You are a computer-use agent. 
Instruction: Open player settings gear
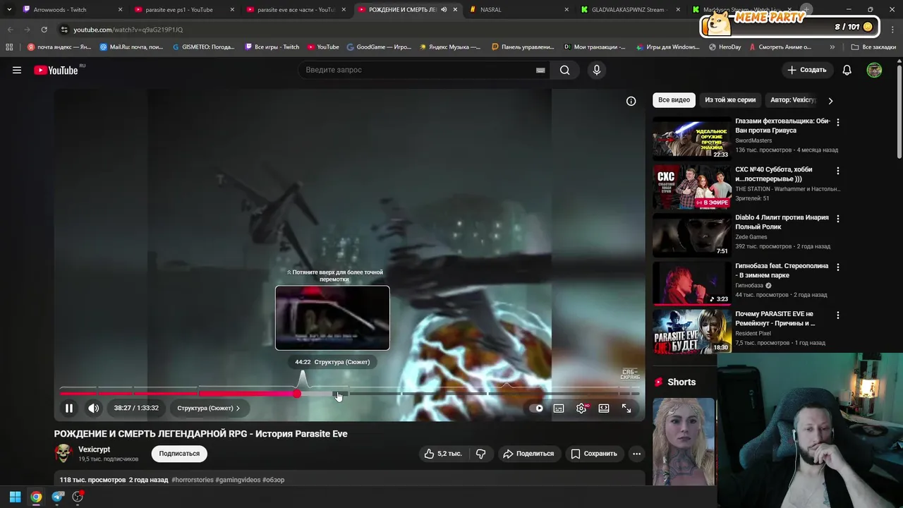(581, 408)
